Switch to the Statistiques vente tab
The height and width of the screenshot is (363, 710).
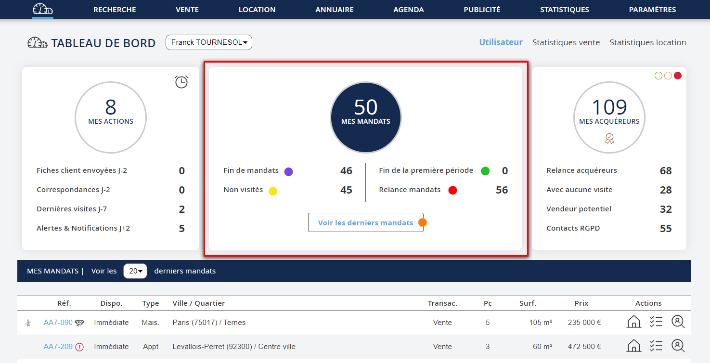pyautogui.click(x=566, y=42)
